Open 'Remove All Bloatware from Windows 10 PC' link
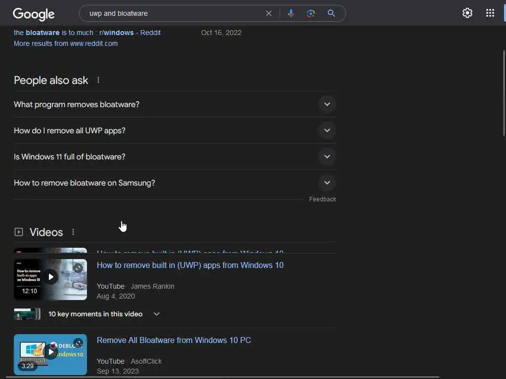This screenshot has width=506, height=379. click(x=174, y=341)
